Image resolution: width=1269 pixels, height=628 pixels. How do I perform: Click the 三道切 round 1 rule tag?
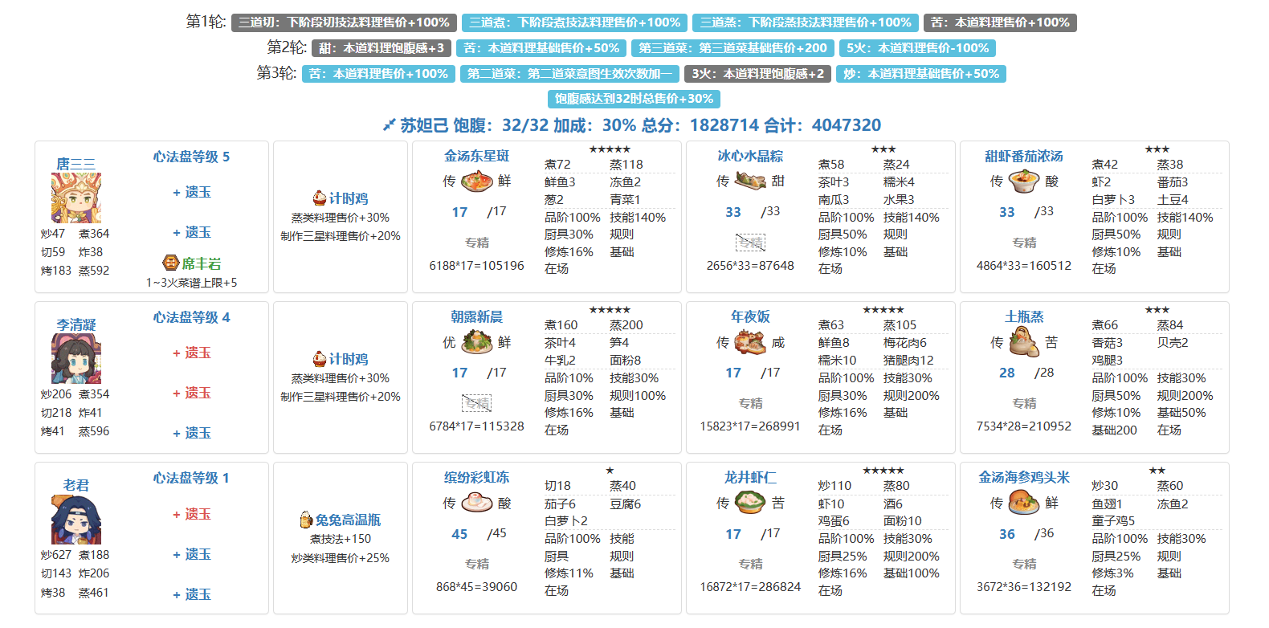(344, 22)
